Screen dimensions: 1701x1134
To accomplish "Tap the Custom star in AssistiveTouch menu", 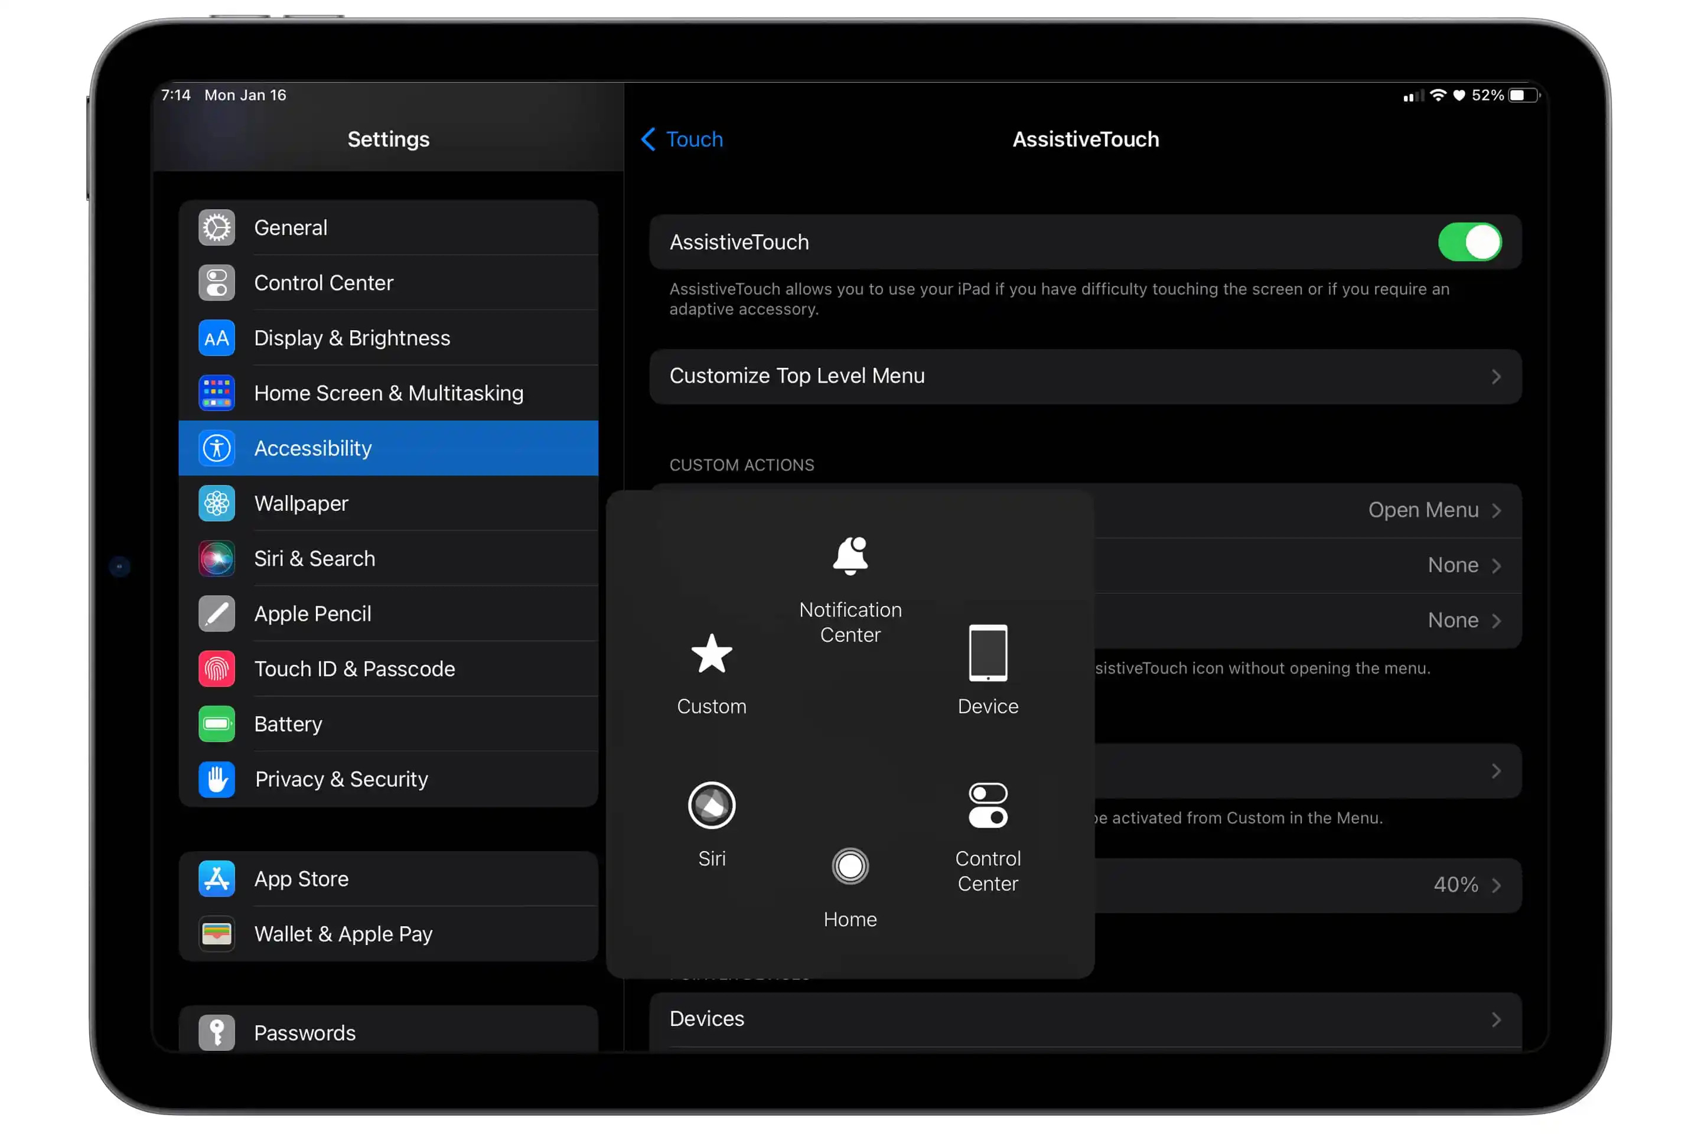I will tap(712, 654).
